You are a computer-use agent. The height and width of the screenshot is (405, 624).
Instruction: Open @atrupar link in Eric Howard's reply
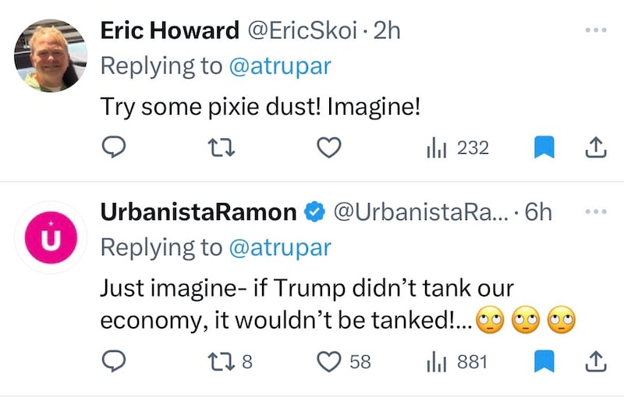279,66
